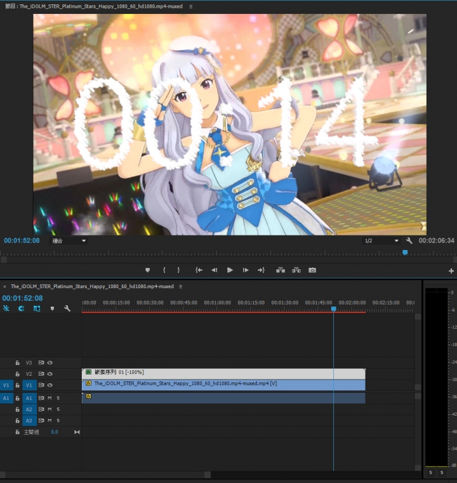Screen dimensions: 457x483
Task: Close the timeline sequence tab
Action: pyautogui.click(x=4, y=286)
